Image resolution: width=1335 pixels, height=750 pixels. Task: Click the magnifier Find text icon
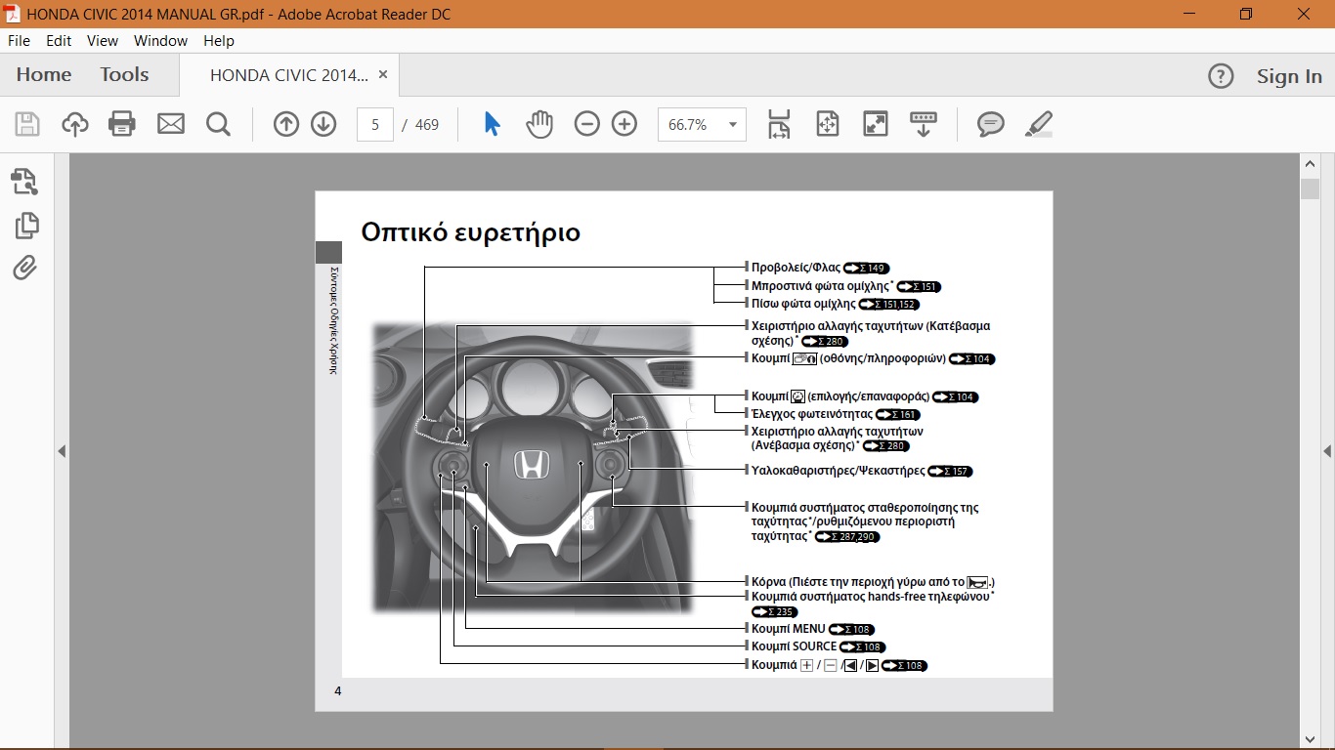pos(218,124)
